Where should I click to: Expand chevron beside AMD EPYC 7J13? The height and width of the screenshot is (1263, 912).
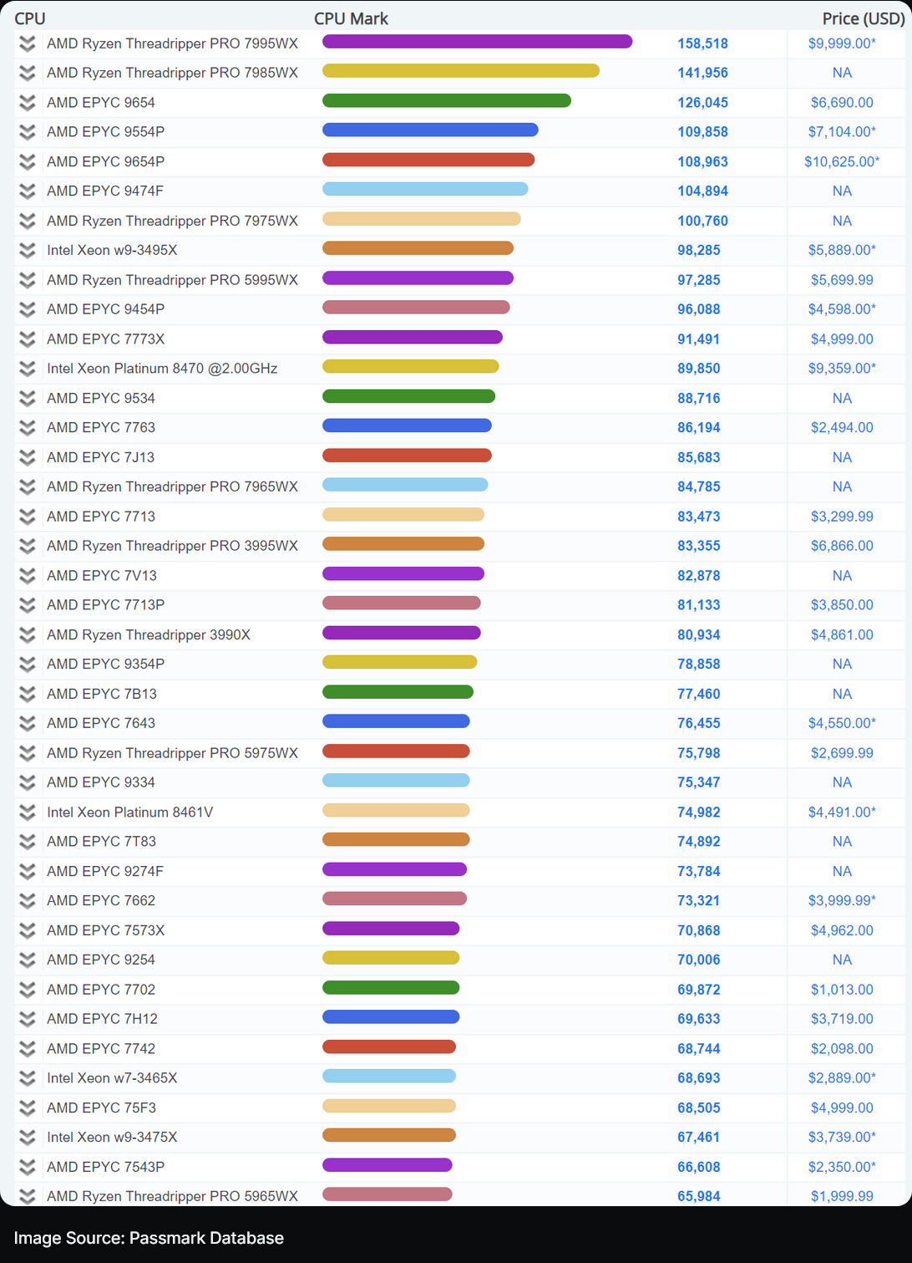pos(28,457)
